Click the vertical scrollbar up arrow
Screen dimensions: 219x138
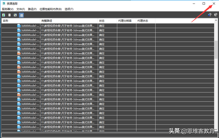(216, 20)
